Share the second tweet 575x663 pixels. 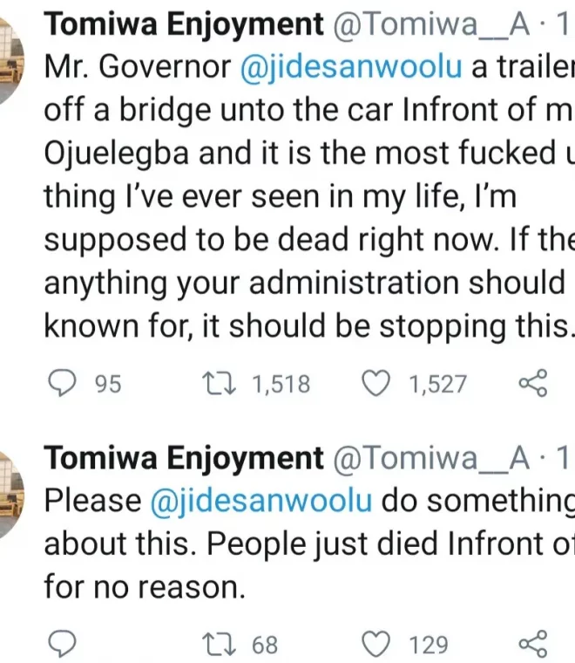point(531,644)
